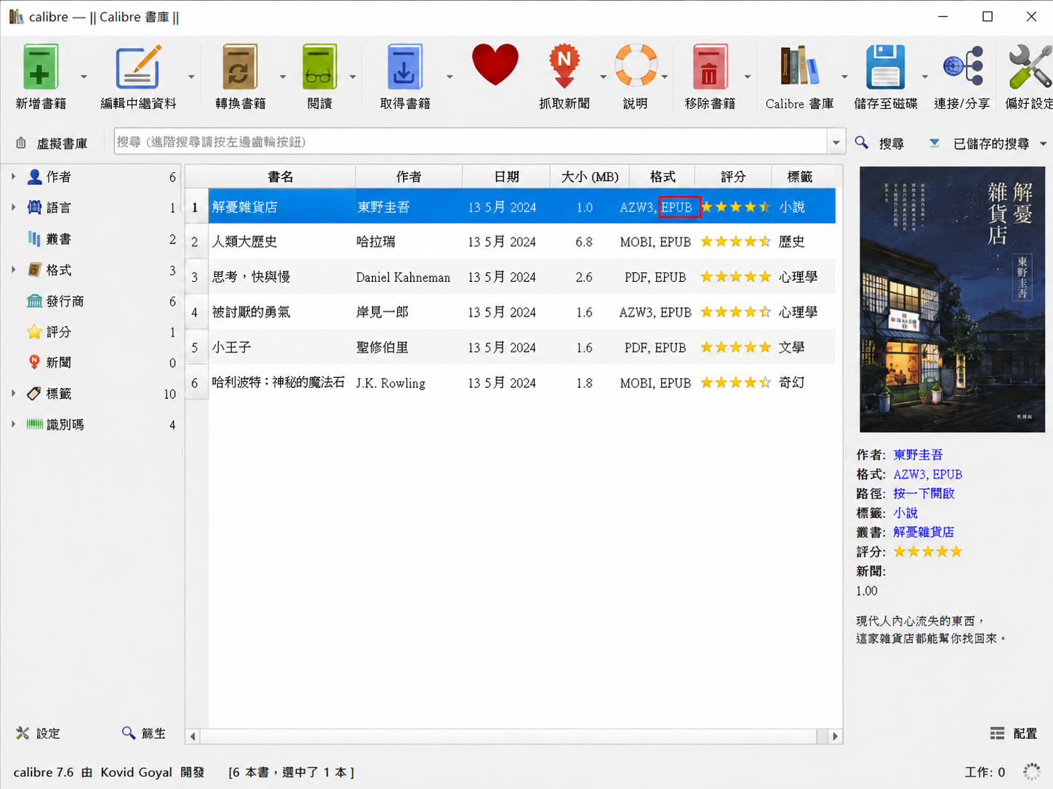1053x789 pixels.
Task: Open author link 東野圭吾 in details panel
Action: tap(918, 455)
